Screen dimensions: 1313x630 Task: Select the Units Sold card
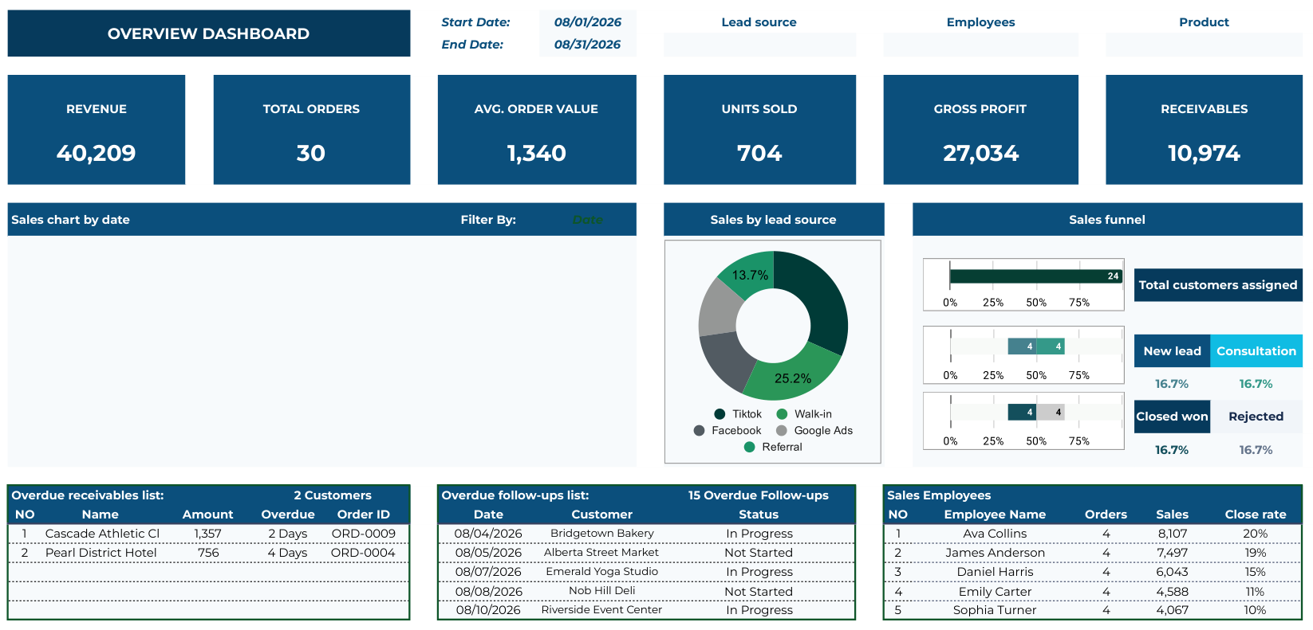click(759, 130)
